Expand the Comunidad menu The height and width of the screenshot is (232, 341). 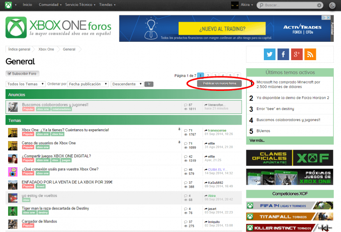50,5
